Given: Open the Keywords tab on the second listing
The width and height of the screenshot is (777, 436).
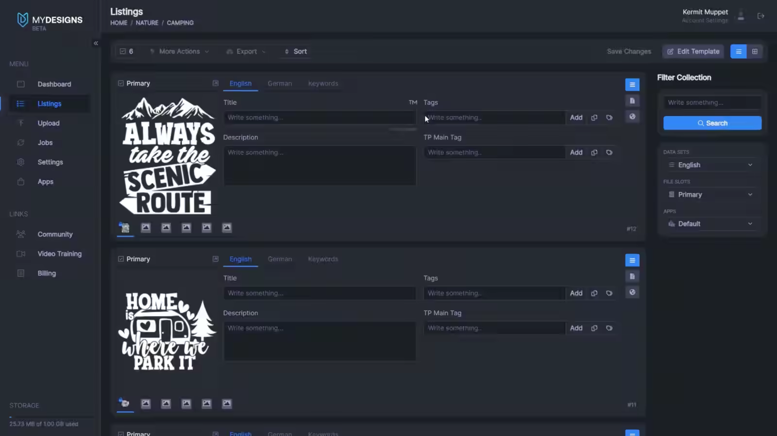Looking at the screenshot, I should pos(323,259).
